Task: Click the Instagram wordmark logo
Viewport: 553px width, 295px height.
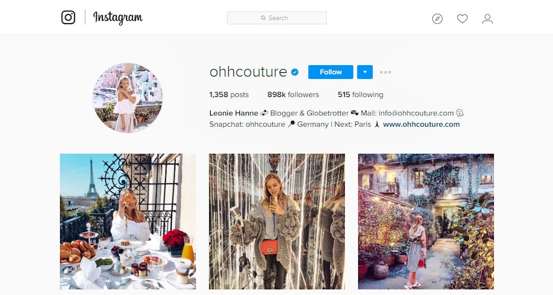Action: click(x=118, y=17)
